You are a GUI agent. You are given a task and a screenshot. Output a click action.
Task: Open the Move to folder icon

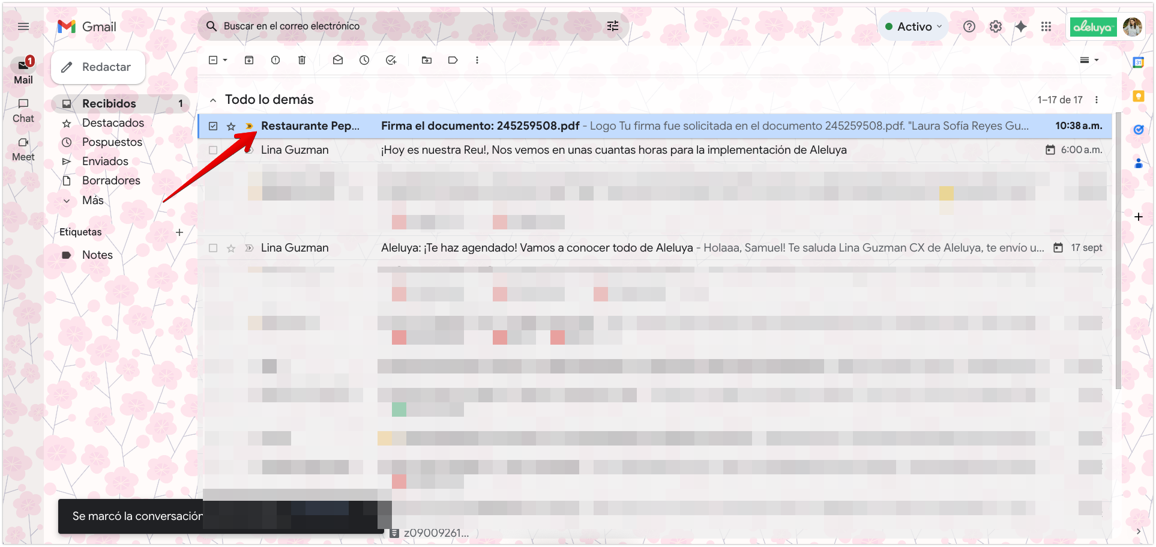427,60
